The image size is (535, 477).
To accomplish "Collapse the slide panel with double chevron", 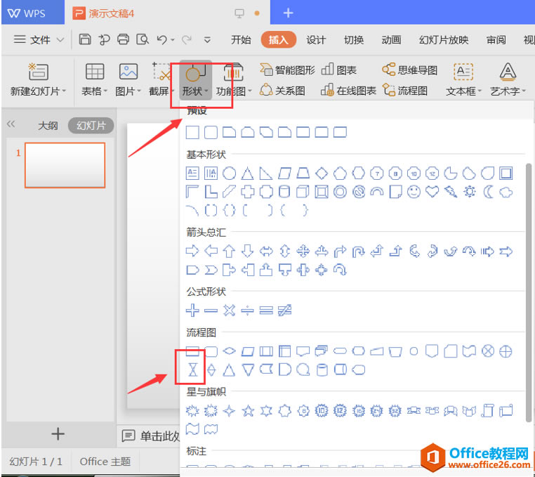I will (11, 124).
